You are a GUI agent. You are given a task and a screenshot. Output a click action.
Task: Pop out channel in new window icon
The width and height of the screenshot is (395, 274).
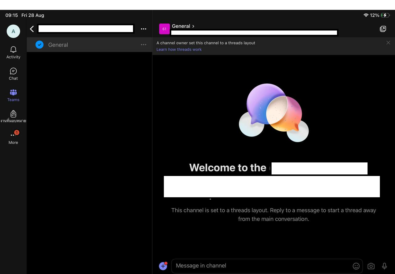pos(383,29)
